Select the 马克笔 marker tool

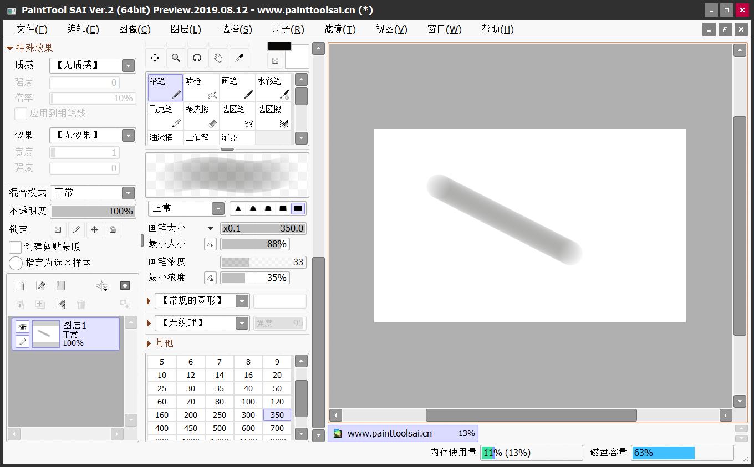(x=165, y=116)
